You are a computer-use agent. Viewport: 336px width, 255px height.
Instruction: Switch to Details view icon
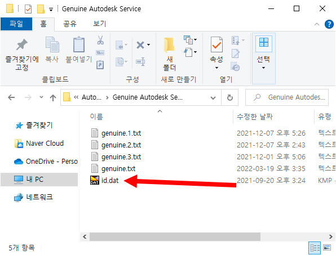315,248
